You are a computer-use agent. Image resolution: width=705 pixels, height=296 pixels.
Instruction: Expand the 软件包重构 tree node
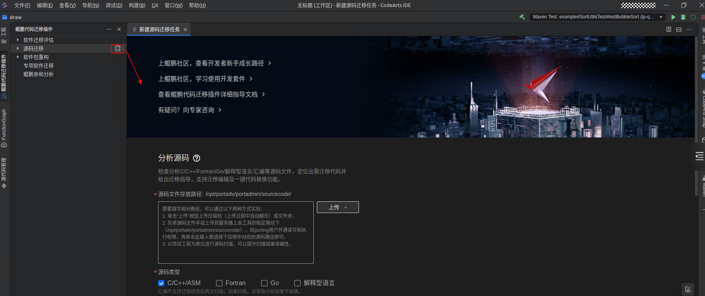(18, 57)
